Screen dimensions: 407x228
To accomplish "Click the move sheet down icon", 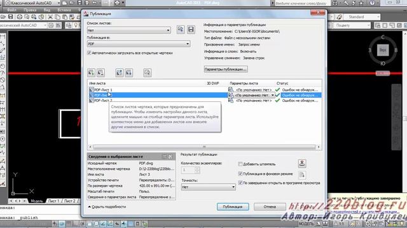I will pyautogui.click(x=128, y=73).
